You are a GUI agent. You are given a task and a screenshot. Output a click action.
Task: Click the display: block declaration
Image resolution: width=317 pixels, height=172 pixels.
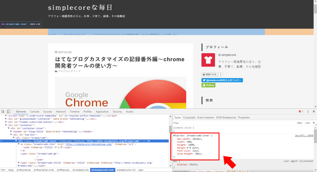(x=188, y=164)
